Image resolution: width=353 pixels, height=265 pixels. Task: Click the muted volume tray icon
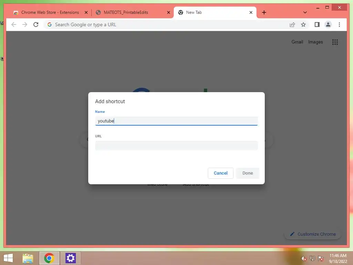pos(304,258)
